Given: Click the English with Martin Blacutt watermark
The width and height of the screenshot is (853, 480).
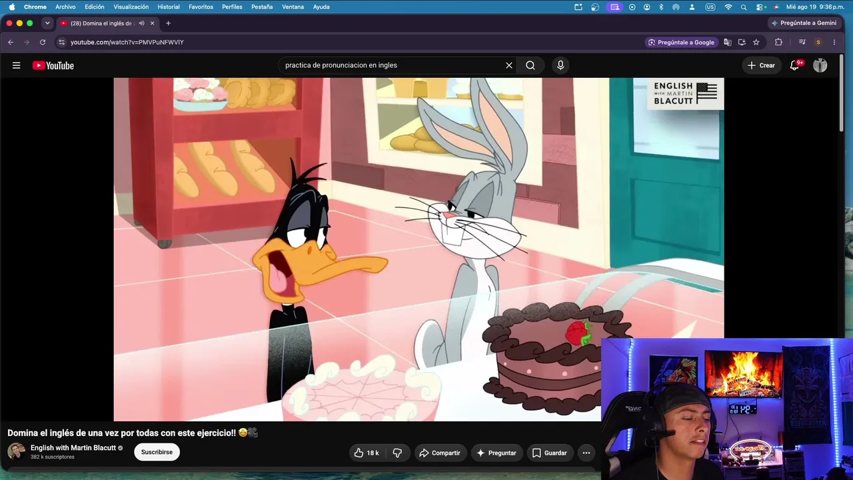Looking at the screenshot, I should click(x=685, y=93).
